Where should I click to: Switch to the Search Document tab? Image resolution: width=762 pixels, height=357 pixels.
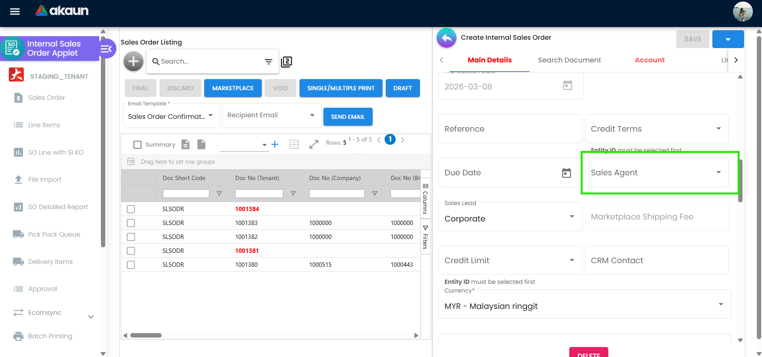(x=569, y=60)
